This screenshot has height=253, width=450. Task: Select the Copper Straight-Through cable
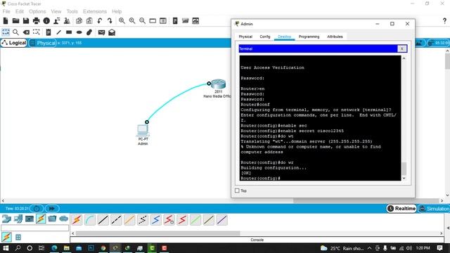pos(103,220)
